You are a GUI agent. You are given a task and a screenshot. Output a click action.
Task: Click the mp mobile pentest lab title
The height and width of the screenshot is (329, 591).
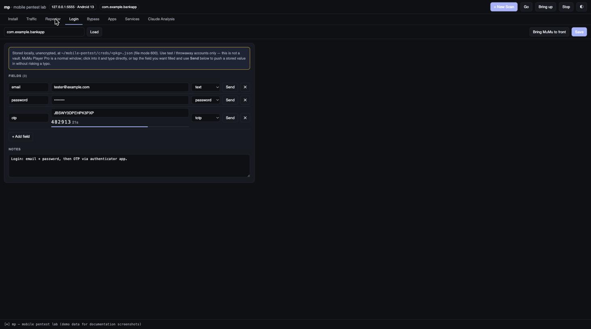click(25, 7)
